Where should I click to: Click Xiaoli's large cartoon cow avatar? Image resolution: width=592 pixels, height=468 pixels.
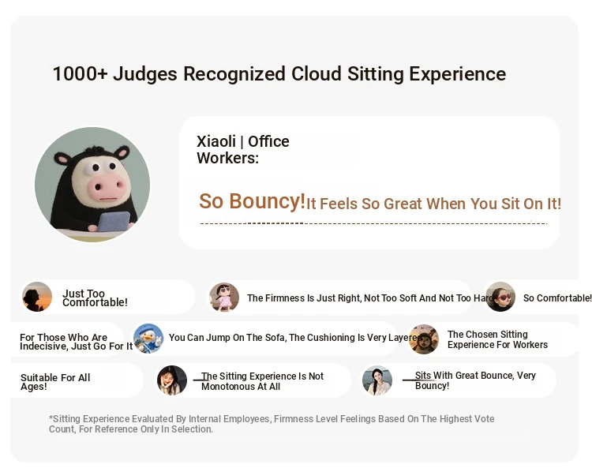coord(92,184)
